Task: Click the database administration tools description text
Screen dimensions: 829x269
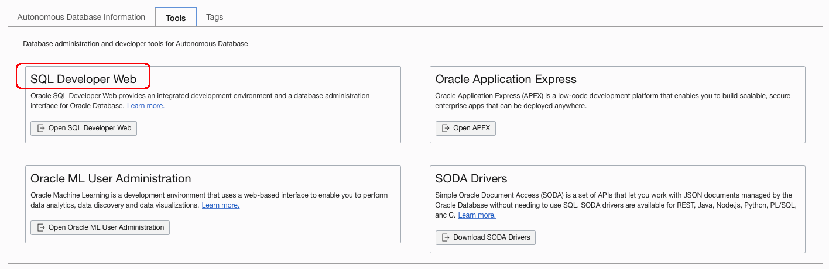Action: pyautogui.click(x=135, y=44)
